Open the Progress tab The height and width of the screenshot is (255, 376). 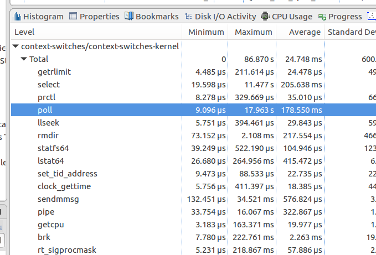tap(340, 17)
